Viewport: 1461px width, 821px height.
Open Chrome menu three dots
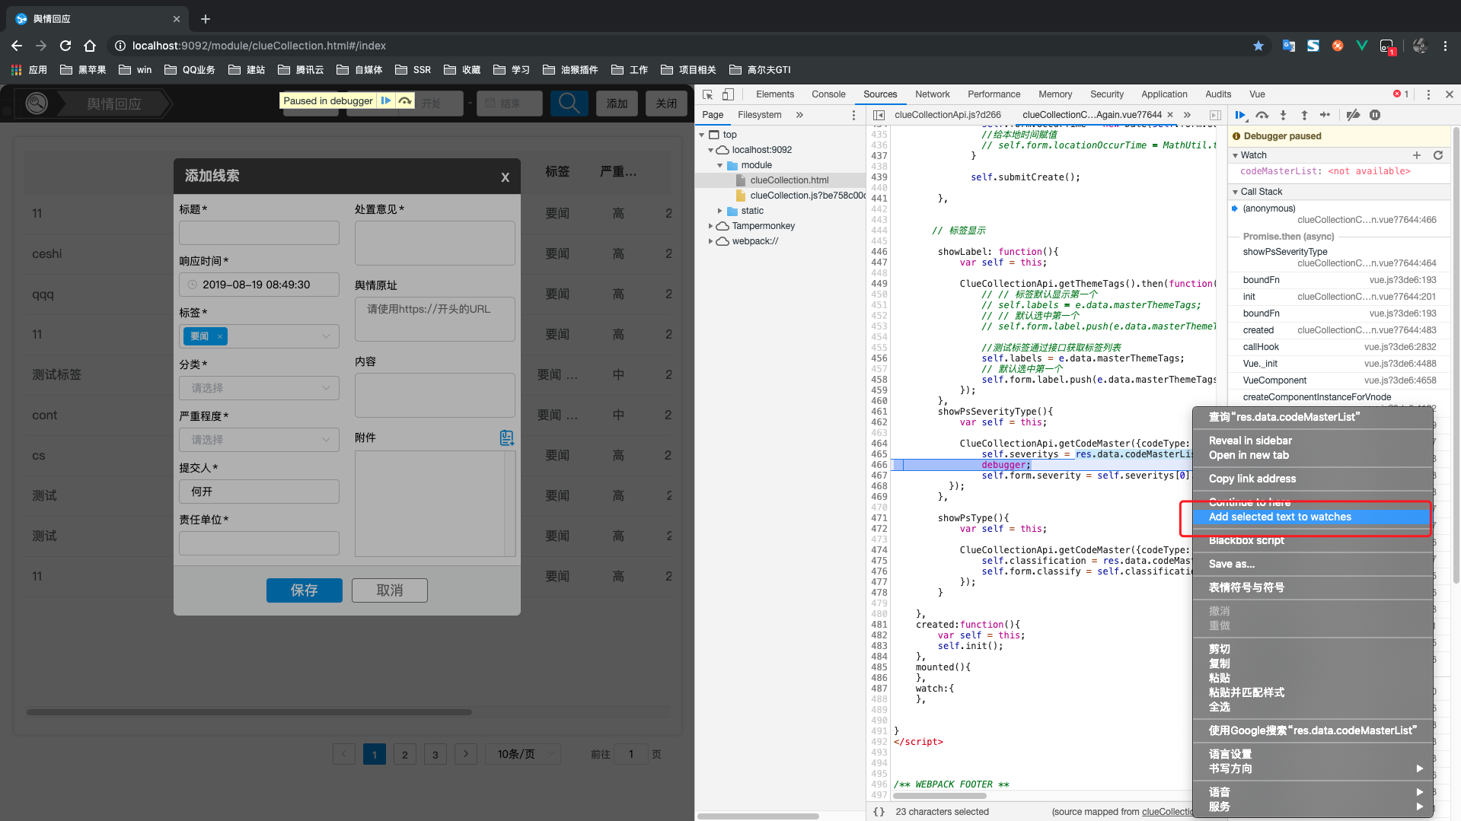[1445, 46]
